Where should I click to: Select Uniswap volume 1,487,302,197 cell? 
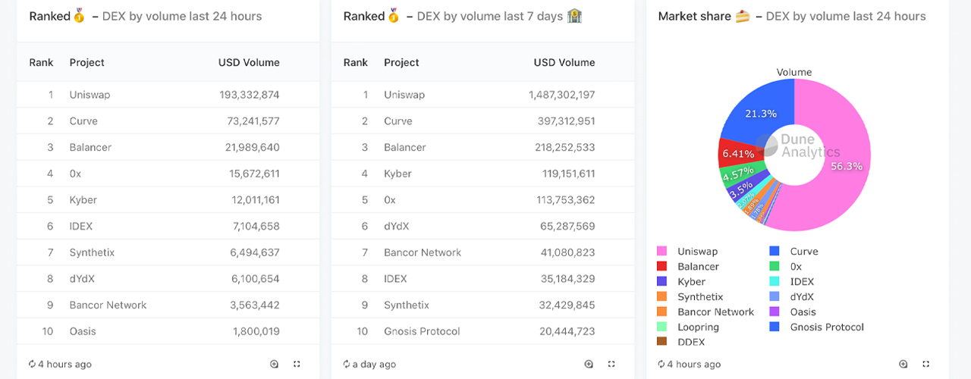[562, 95]
